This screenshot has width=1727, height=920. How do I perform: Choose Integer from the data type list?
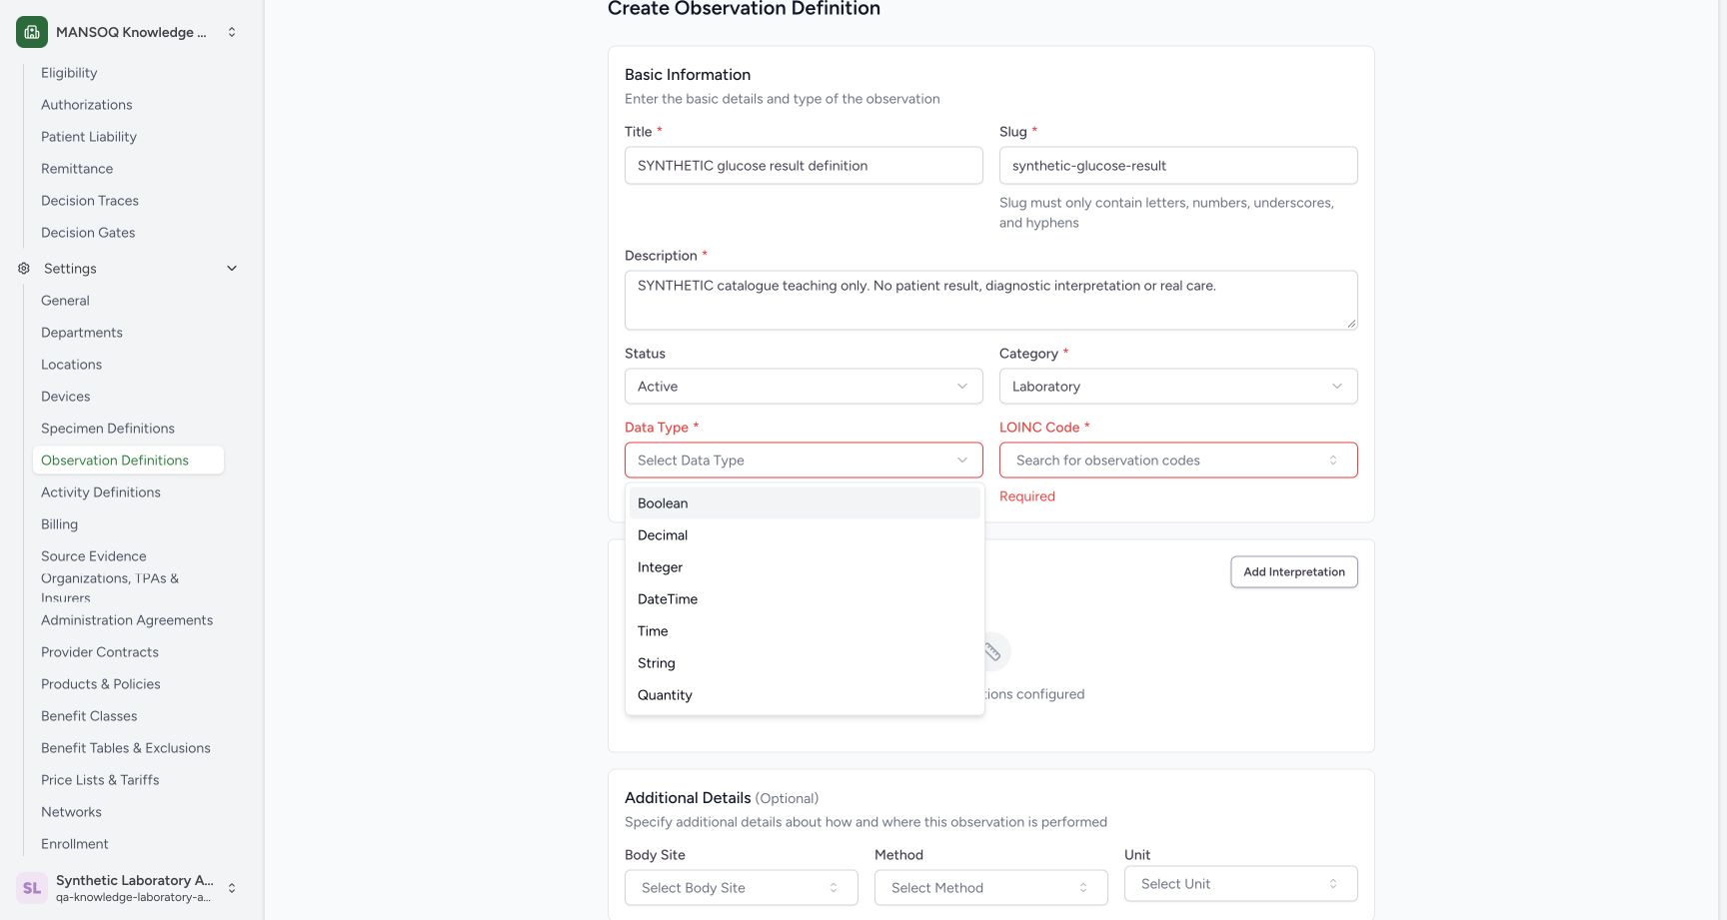coord(805,567)
